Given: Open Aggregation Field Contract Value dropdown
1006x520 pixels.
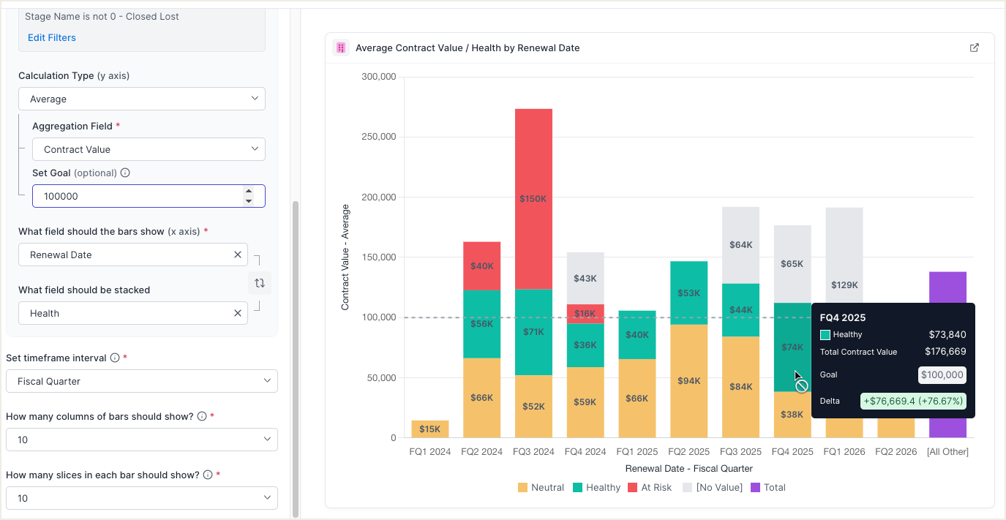Looking at the screenshot, I should [149, 149].
